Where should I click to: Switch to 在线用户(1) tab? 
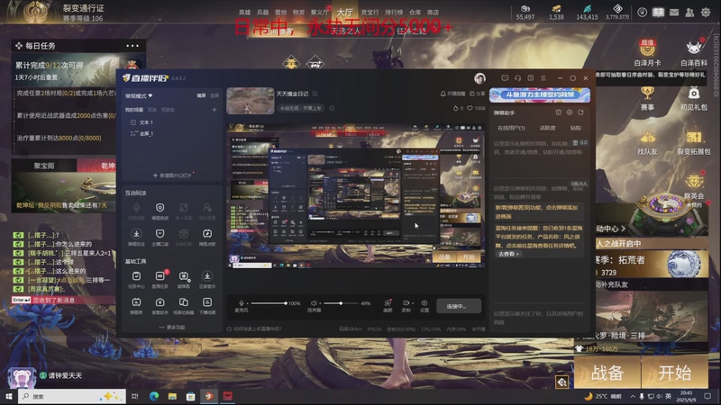[511, 128]
